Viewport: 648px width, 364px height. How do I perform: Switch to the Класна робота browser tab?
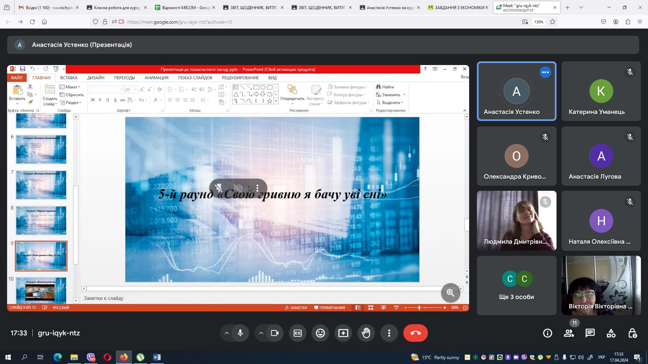(117, 7)
